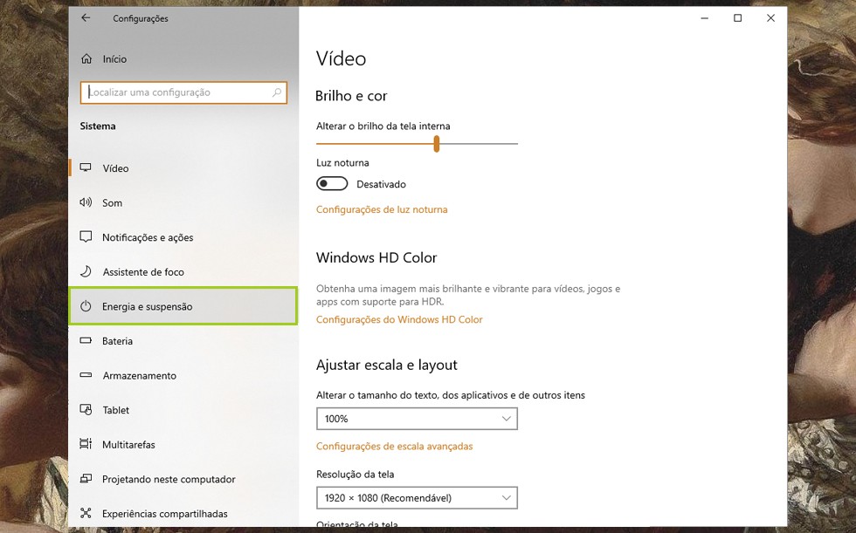Click the Som speaker icon
This screenshot has width=856, height=533.
(x=86, y=202)
